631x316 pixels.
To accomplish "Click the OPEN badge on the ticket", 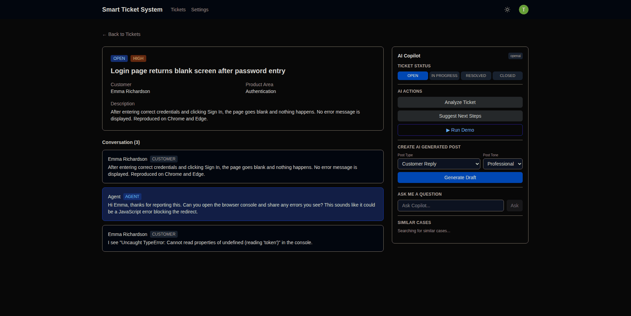I will [119, 58].
